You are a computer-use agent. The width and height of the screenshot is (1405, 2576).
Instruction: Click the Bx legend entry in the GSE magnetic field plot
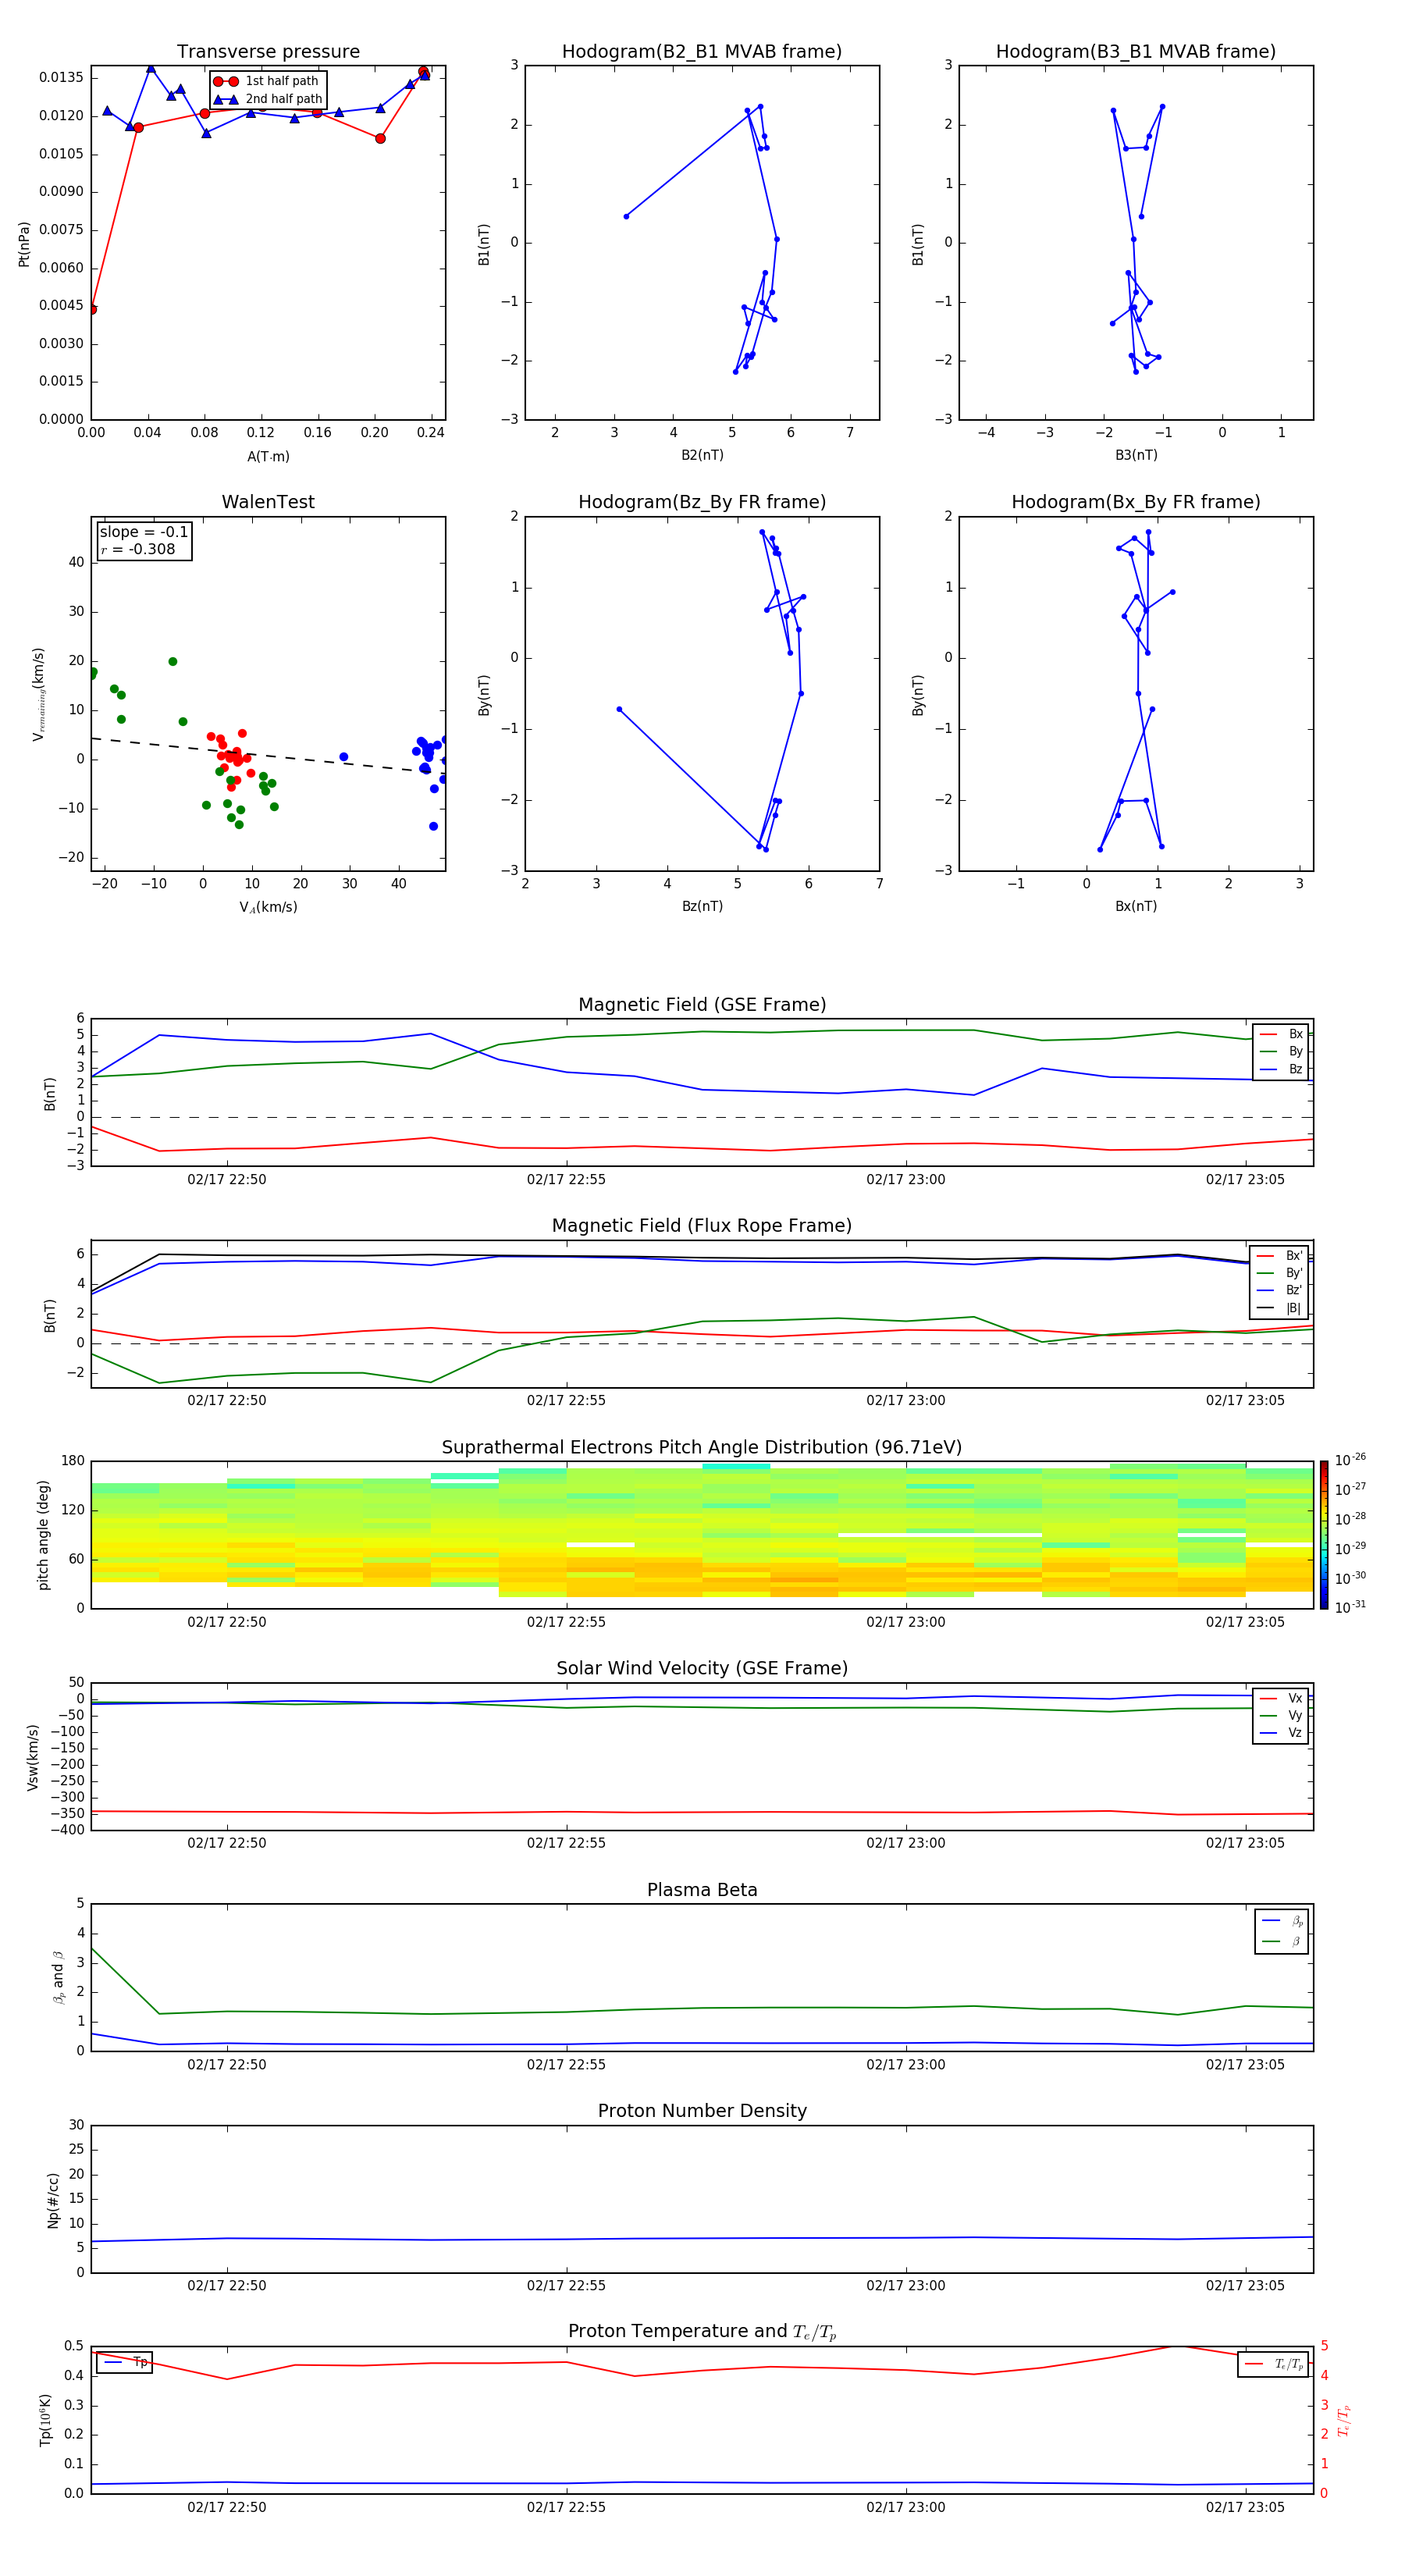point(1281,1034)
